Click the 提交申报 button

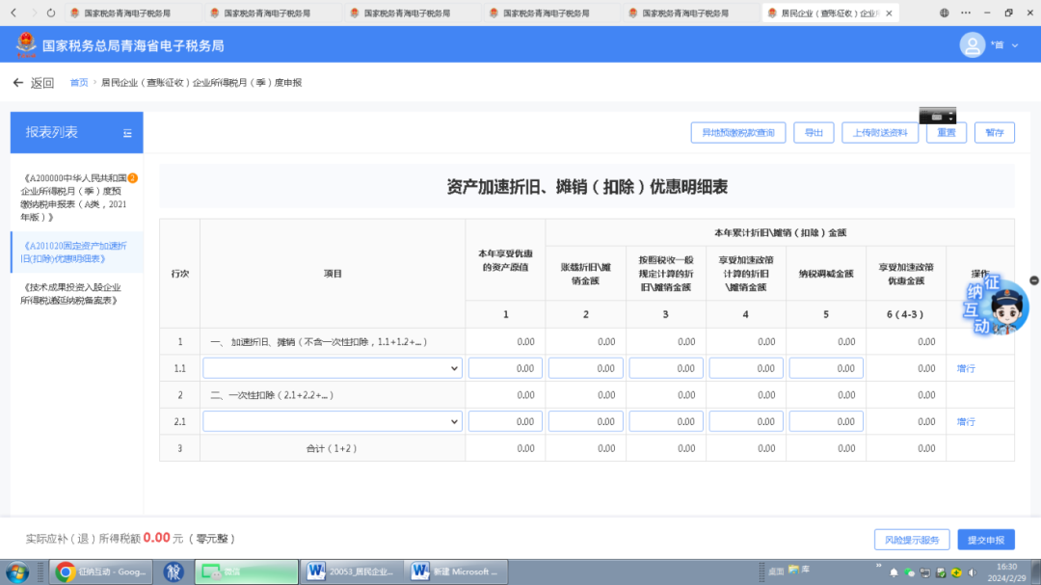[x=986, y=540]
